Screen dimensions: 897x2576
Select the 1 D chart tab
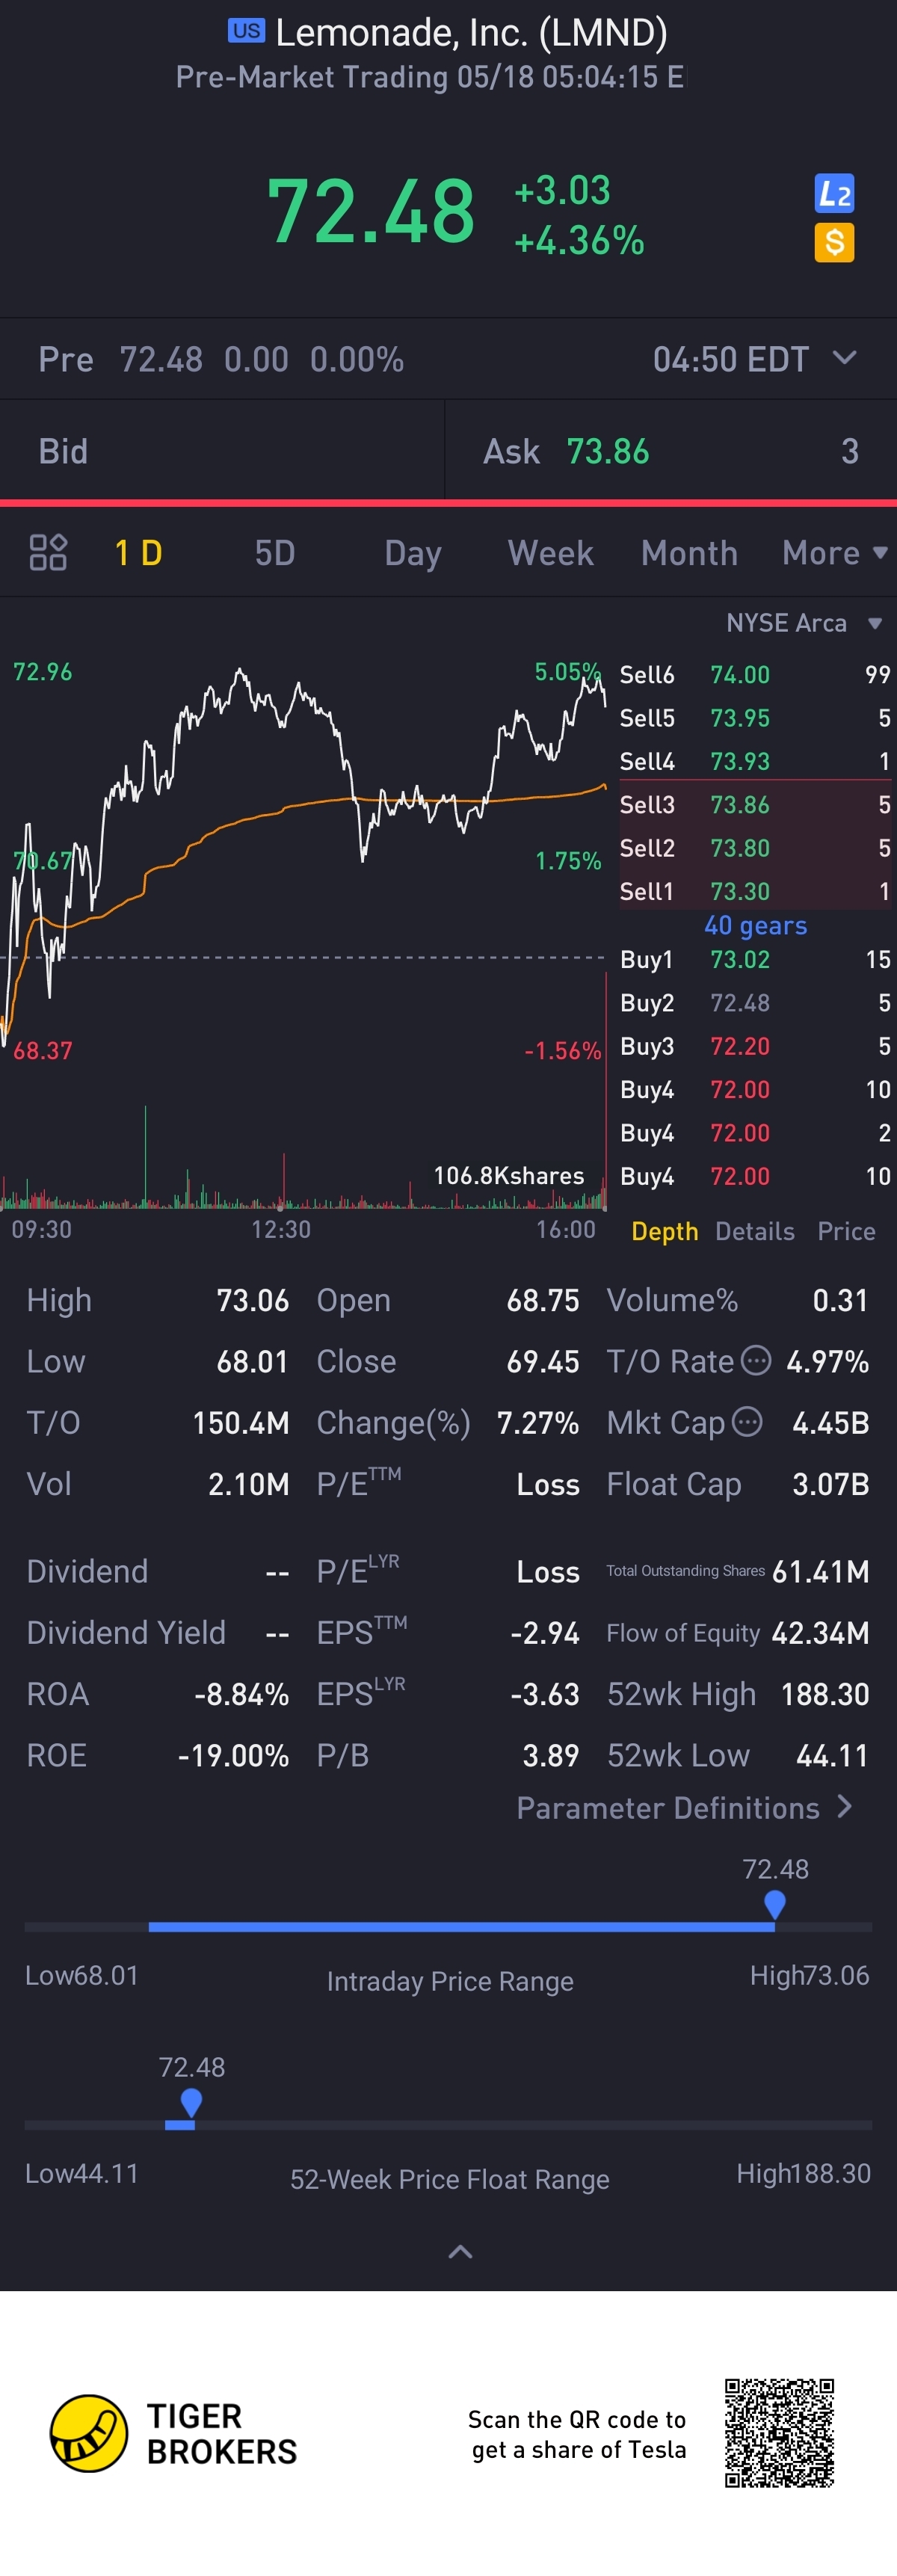point(138,553)
